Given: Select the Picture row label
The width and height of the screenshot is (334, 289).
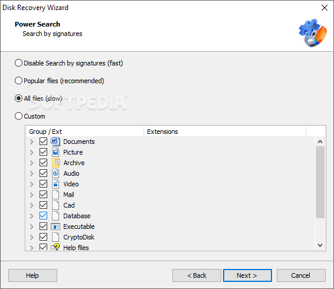Looking at the screenshot, I should tap(73, 152).
